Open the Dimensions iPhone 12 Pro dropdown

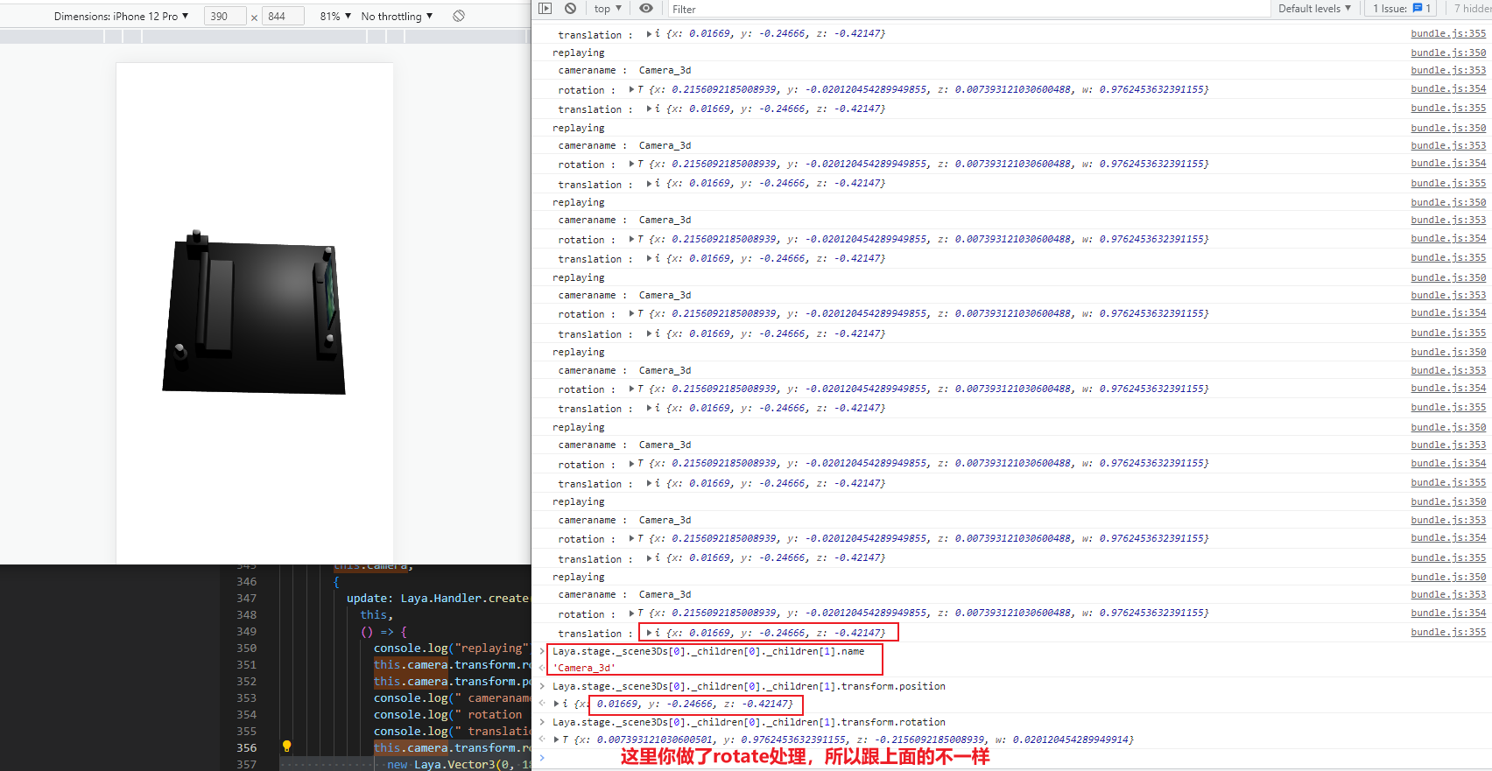(x=121, y=16)
